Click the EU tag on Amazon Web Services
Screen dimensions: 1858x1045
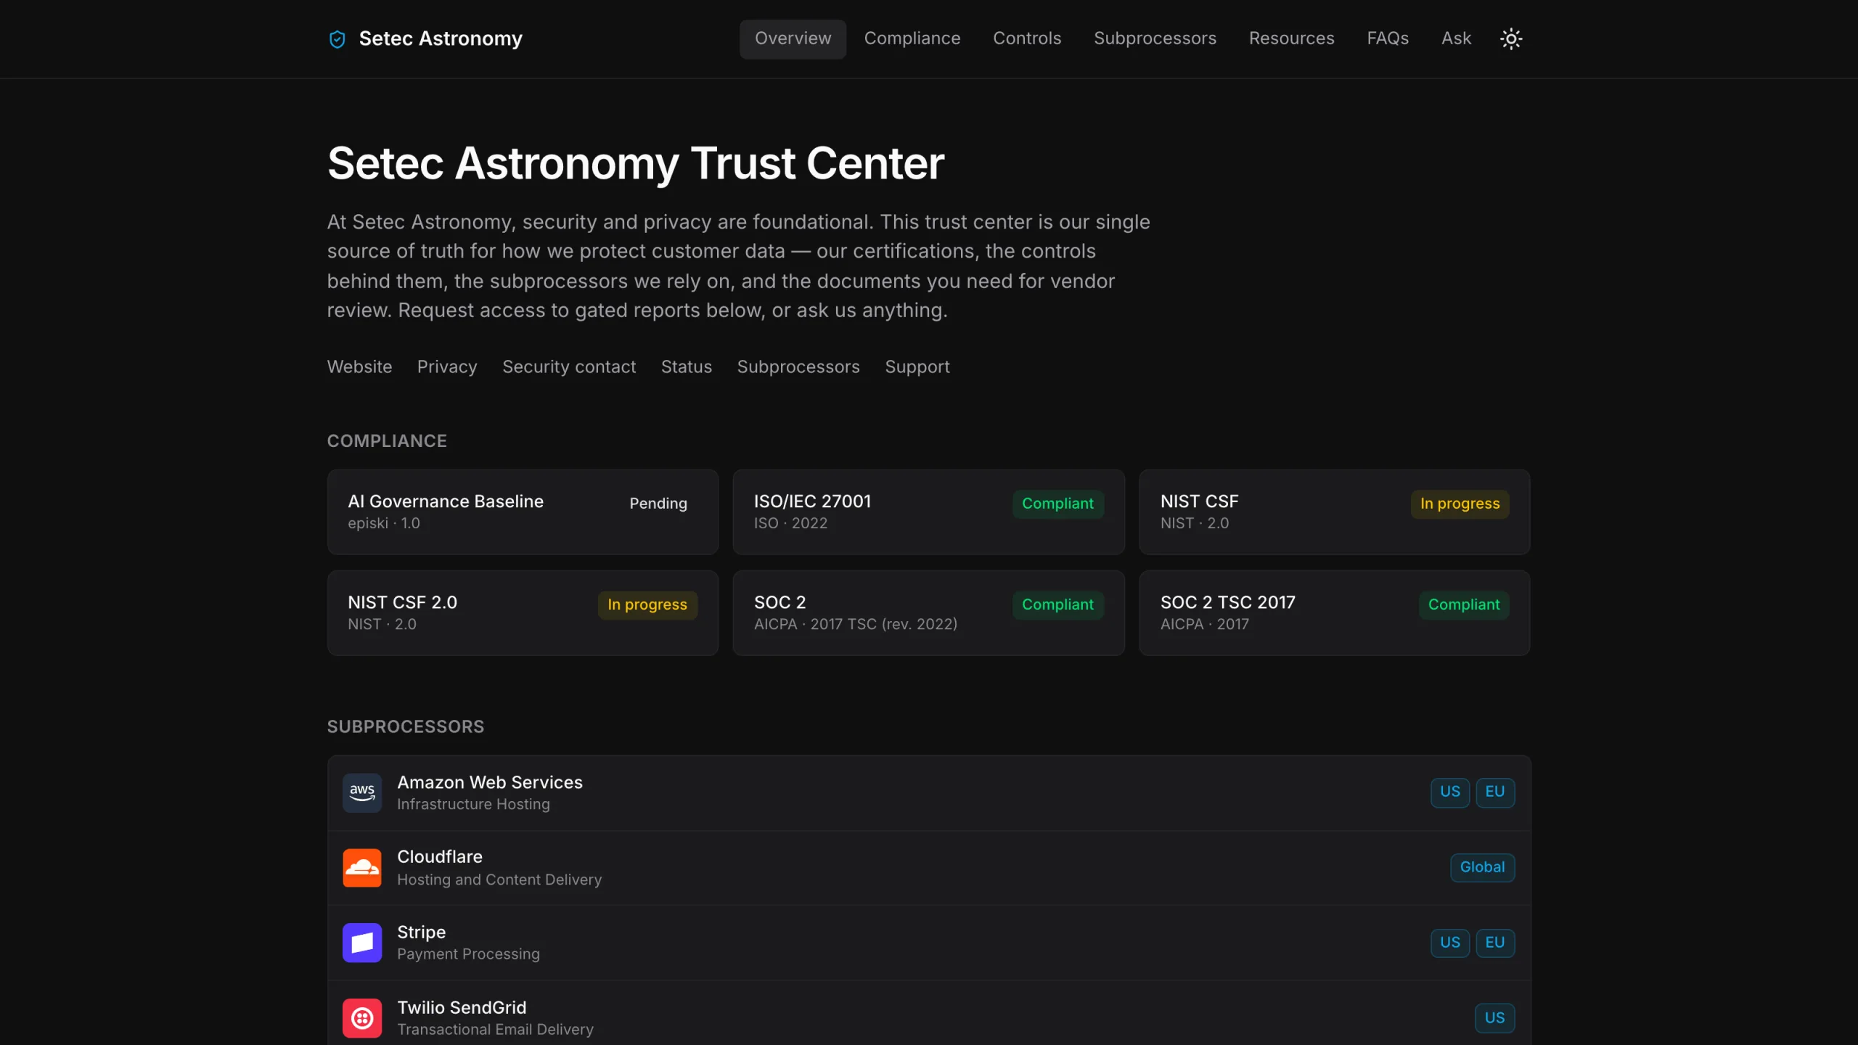click(x=1495, y=792)
